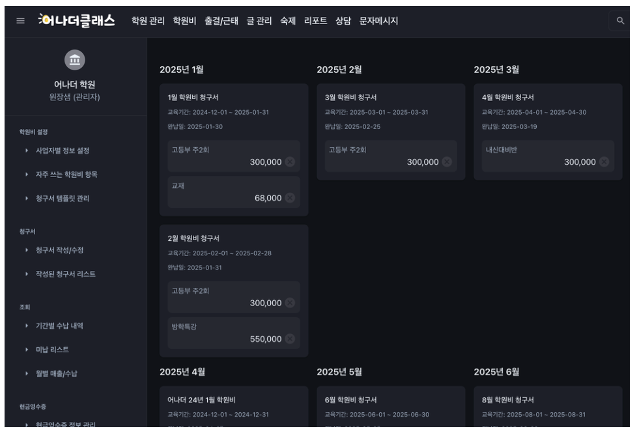
Task: Go to 미납 리스트
Action: (52, 350)
